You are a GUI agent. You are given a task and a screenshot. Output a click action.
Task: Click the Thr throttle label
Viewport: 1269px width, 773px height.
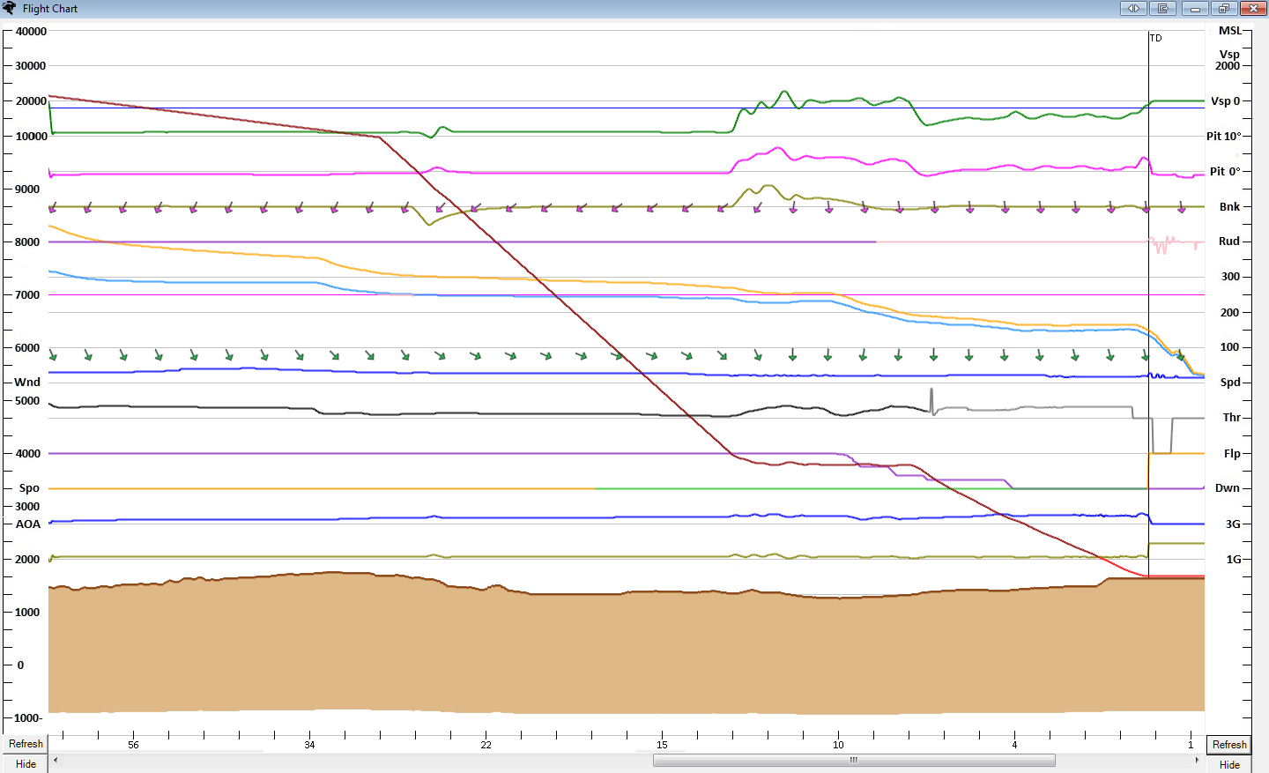(1231, 418)
